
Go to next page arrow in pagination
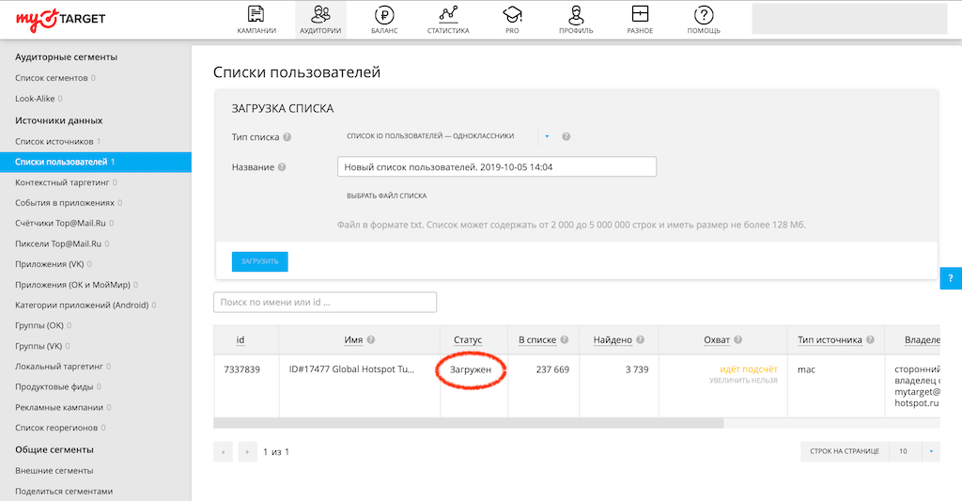247,452
